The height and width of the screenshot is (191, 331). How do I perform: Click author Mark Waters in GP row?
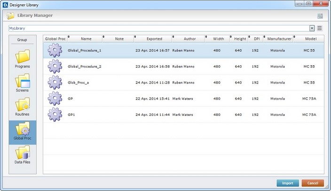tap(182, 99)
